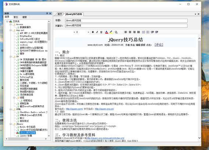Collapse the JQuery folder node
209x150 pixels.
point(11,124)
